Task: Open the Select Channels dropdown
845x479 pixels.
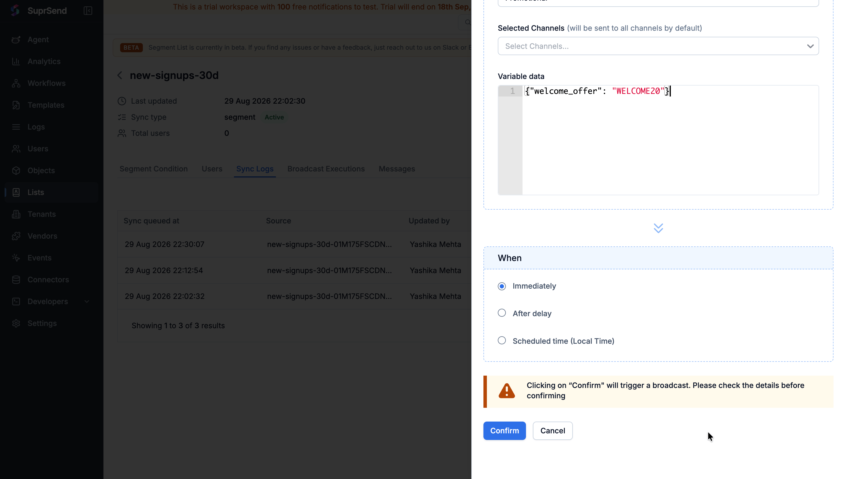Action: 658,46
